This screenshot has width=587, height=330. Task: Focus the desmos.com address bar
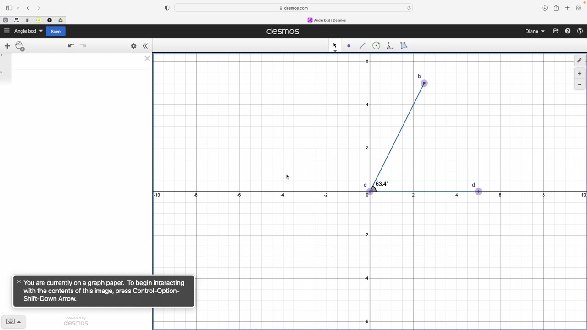tap(293, 8)
